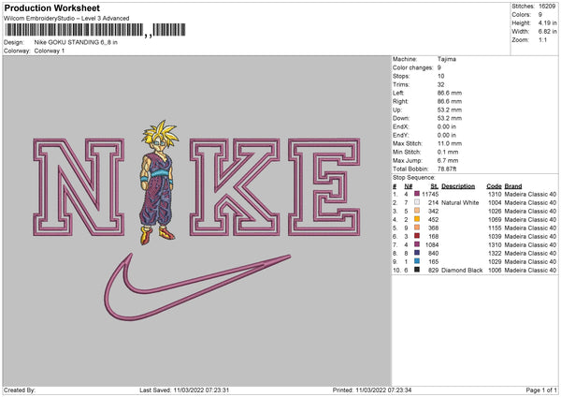
Task: Click the Code column header
Action: pyautogui.click(x=494, y=186)
